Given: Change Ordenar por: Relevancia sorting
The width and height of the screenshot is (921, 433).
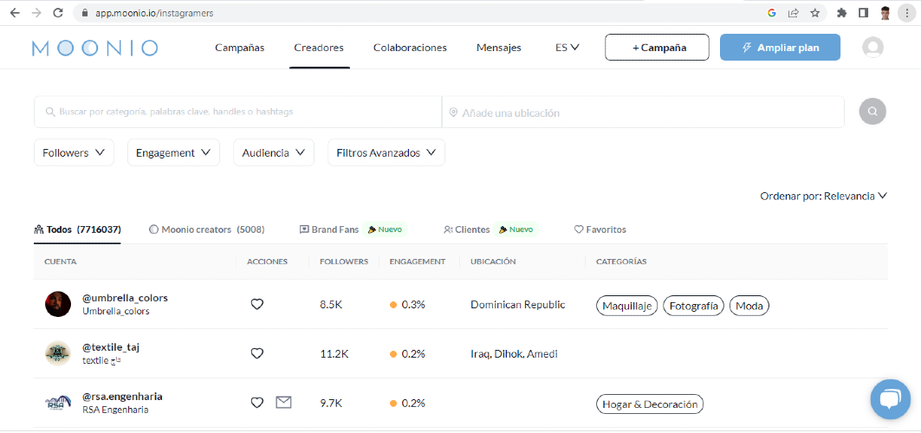Looking at the screenshot, I should pos(823,196).
